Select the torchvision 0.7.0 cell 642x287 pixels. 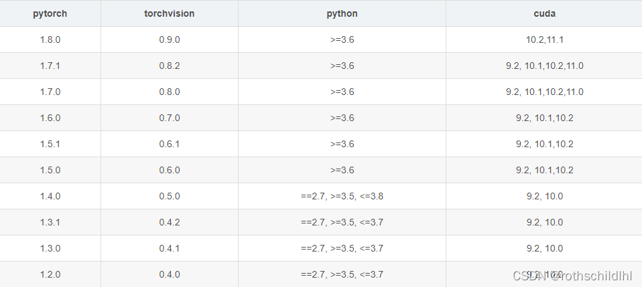(x=170, y=118)
